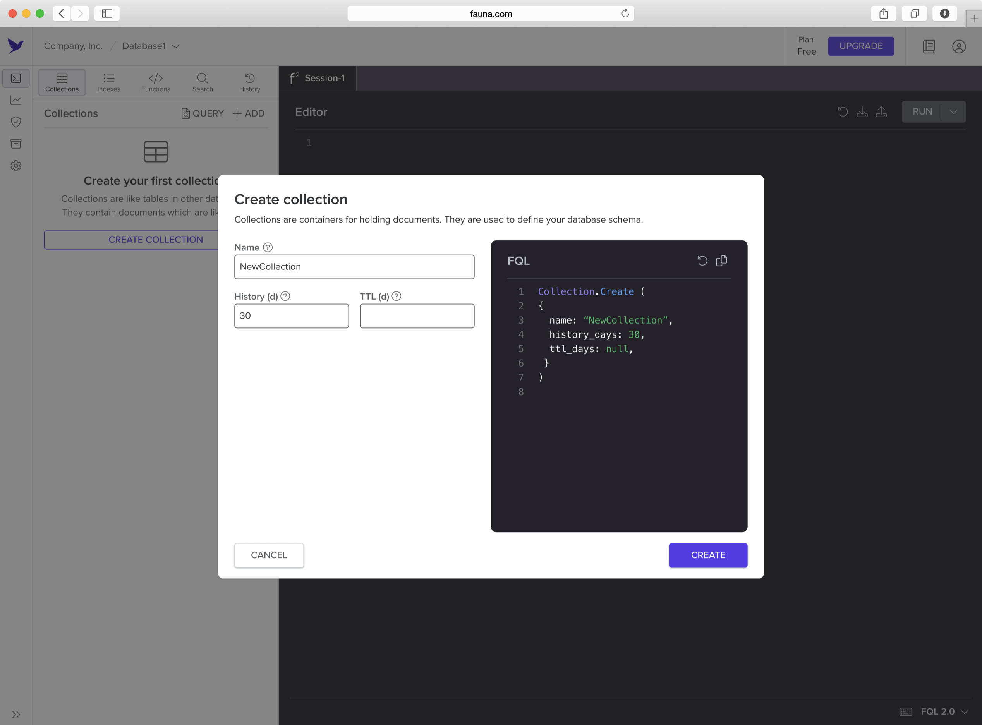The width and height of the screenshot is (982, 725).
Task: Switch to the Functions tab
Action: (155, 82)
